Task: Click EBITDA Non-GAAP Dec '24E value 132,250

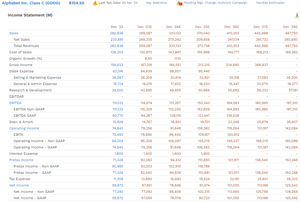Action: pos(175,109)
